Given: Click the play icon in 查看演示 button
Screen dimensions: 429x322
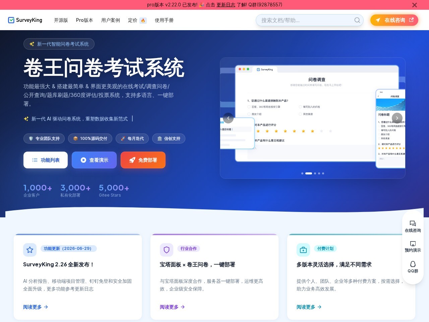Looking at the screenshot, I should coord(83,160).
